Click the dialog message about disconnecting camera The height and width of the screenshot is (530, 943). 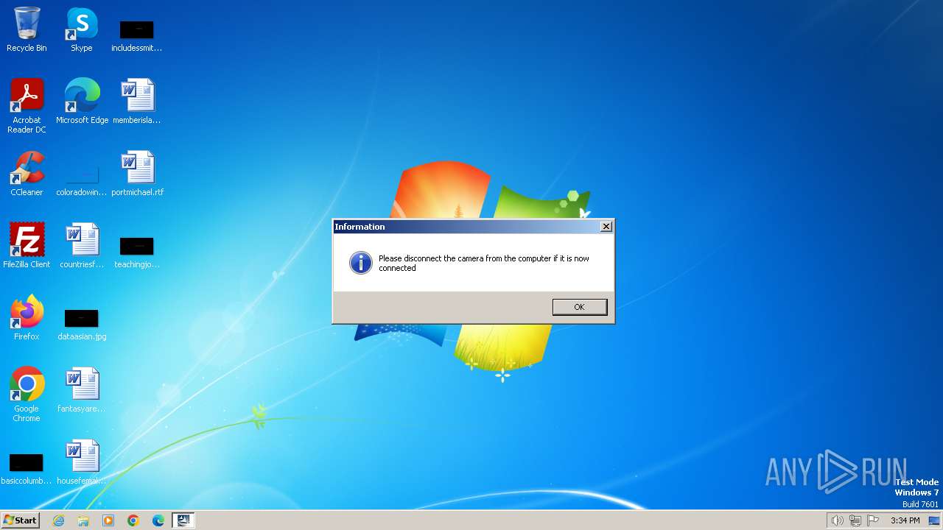(484, 264)
